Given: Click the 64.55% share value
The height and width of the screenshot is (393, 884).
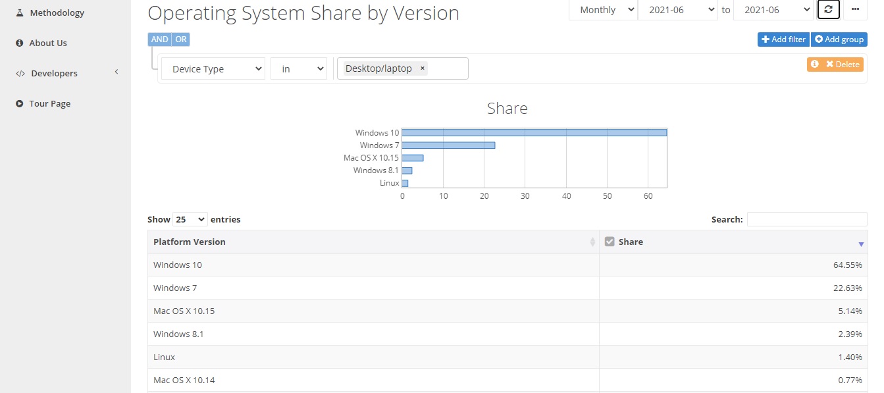Looking at the screenshot, I should click(x=848, y=265).
